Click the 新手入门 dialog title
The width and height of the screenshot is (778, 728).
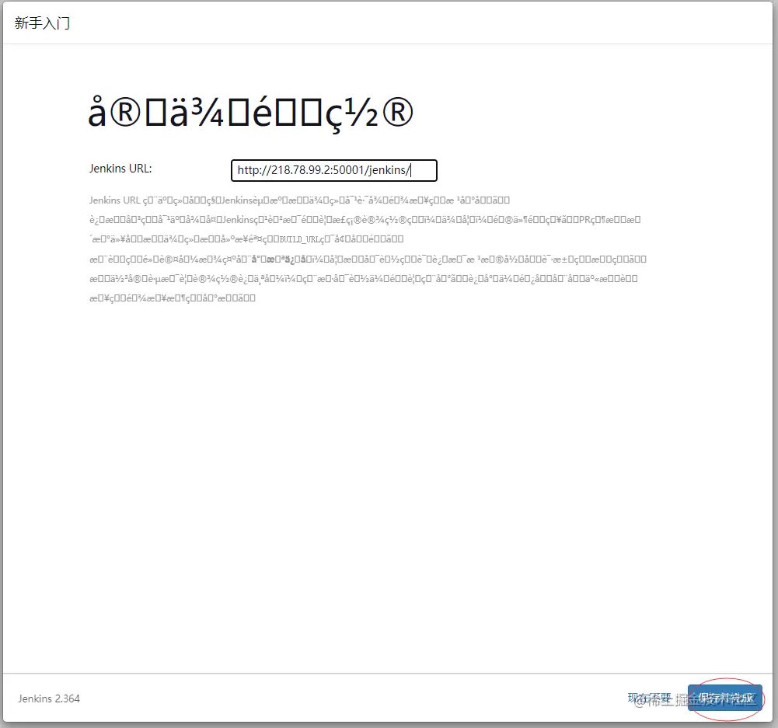tap(42, 23)
